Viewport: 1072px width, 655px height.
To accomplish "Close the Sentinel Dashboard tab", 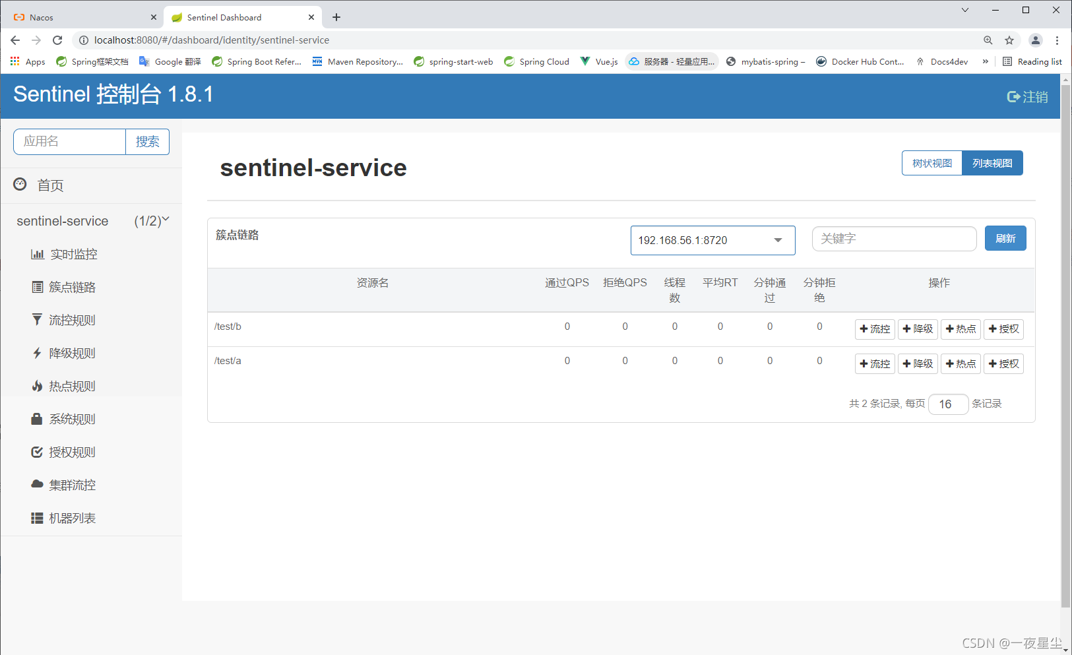I will 311,17.
